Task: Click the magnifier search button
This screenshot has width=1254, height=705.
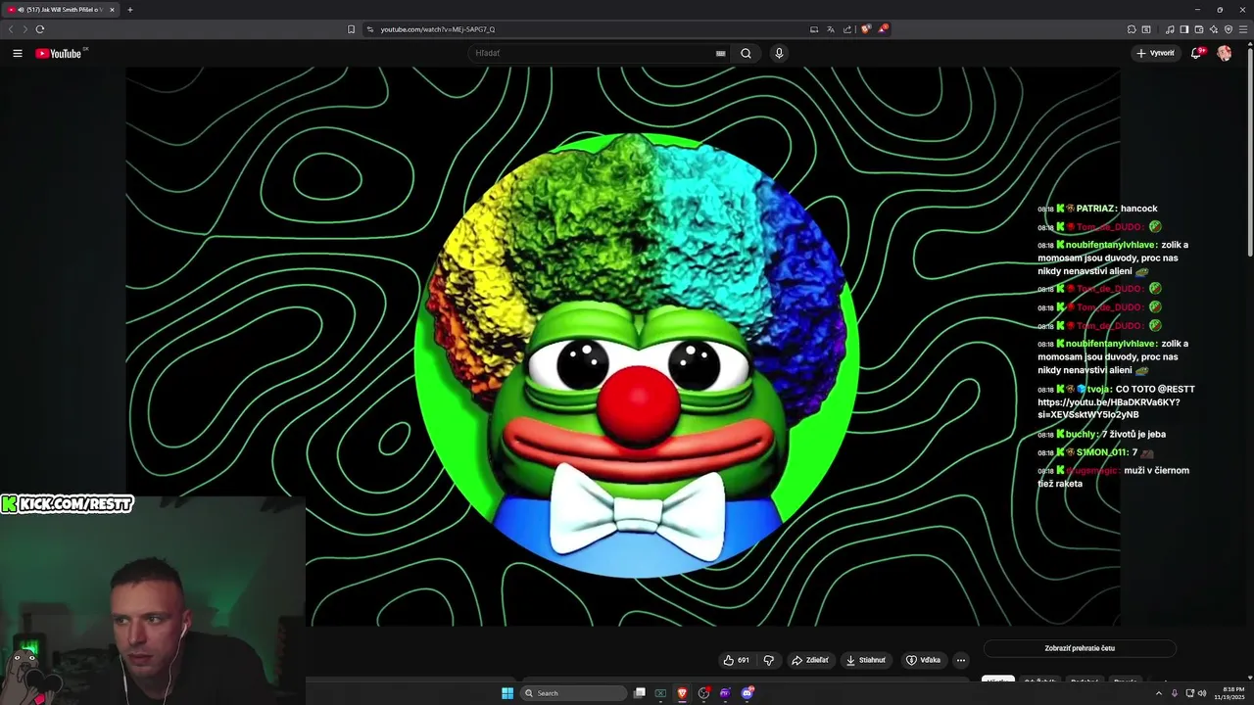Action: [x=746, y=54]
